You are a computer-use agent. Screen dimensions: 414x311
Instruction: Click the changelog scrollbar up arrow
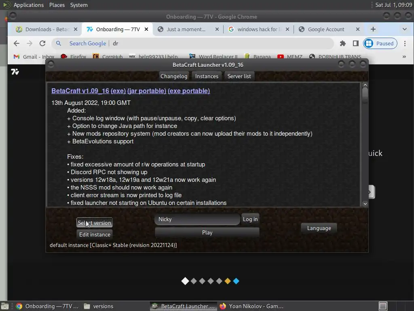(365, 85)
